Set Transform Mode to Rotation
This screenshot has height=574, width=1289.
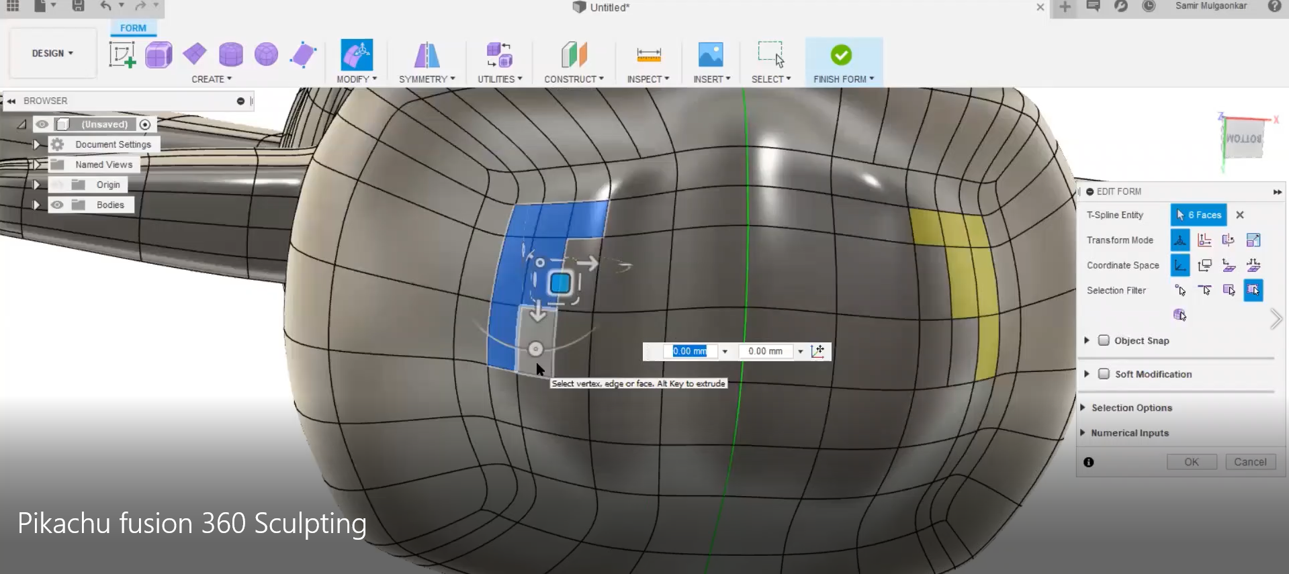click(x=1229, y=240)
